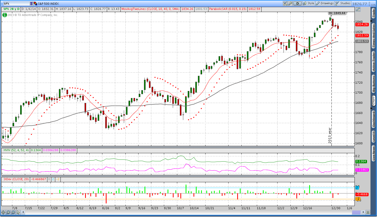The height and width of the screenshot is (217, 377).
Task: Click the green info icon on chart
Action: coord(4,15)
